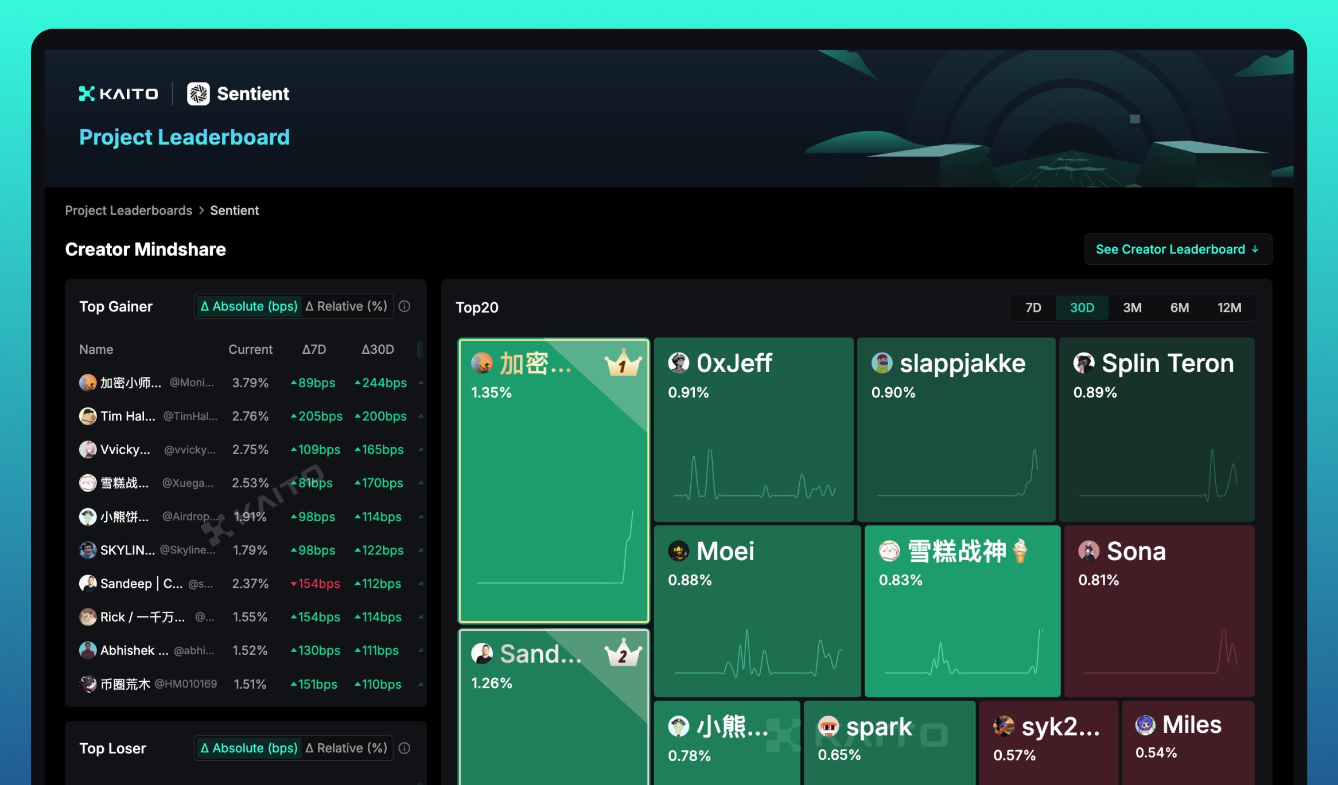The height and width of the screenshot is (785, 1338).
Task: Click 0xJeff's avatar on his card
Action: [679, 362]
